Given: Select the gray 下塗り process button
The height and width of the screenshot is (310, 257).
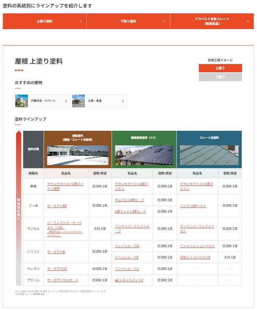Looking at the screenshot, I should pyautogui.click(x=220, y=77).
